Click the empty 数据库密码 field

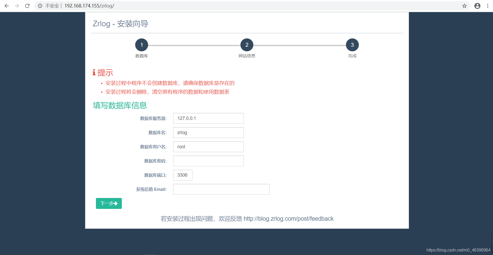click(208, 161)
